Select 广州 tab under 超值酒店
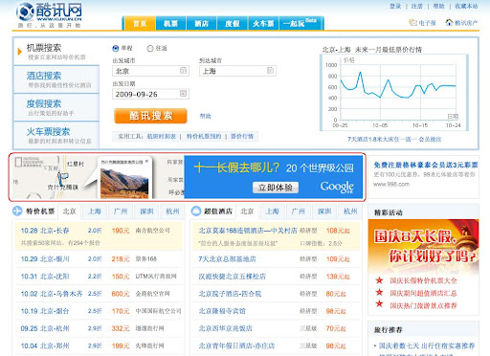This screenshot has height=356, width=490. [x=299, y=211]
